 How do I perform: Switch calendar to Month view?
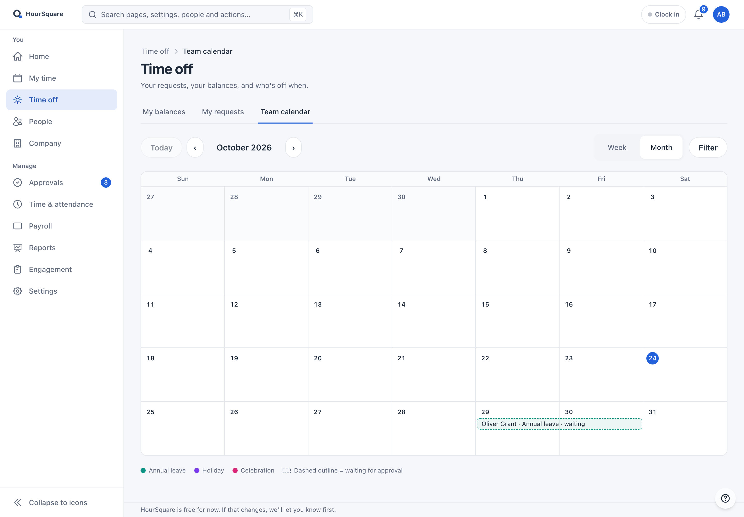(x=661, y=147)
